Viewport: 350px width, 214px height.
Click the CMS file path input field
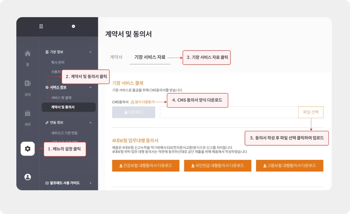click(229, 112)
